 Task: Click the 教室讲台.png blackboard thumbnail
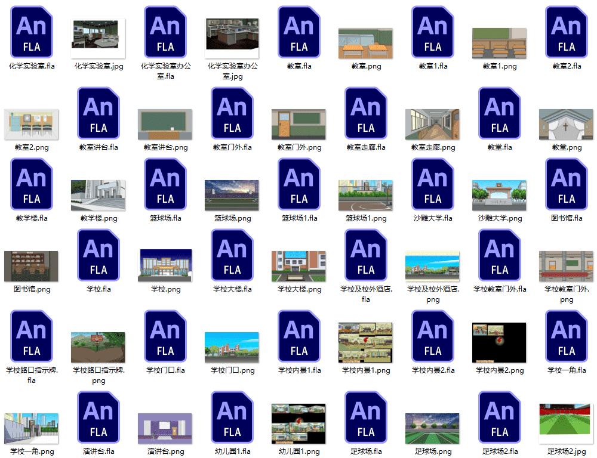click(165, 124)
